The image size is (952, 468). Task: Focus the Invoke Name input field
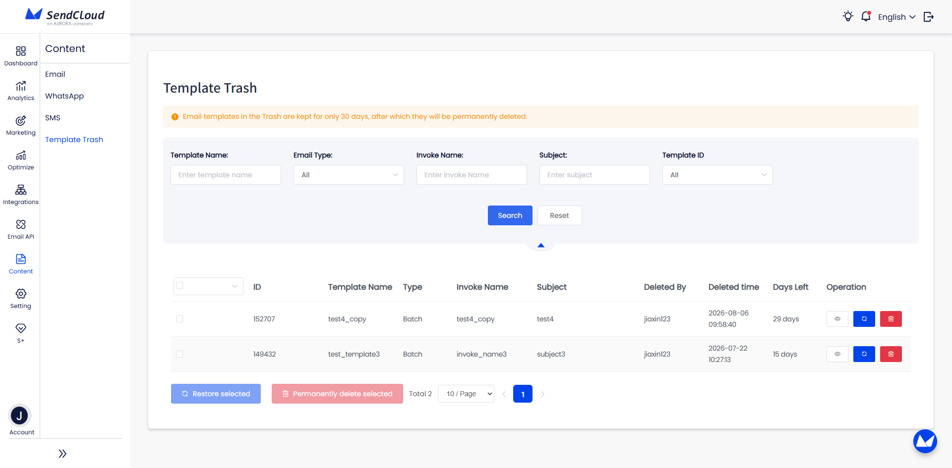click(472, 175)
